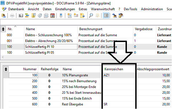Image resolution: width=172 pixels, height=109 pixels.
Task: Click the Abschlagsprozentwert column header
Action: [153, 69]
